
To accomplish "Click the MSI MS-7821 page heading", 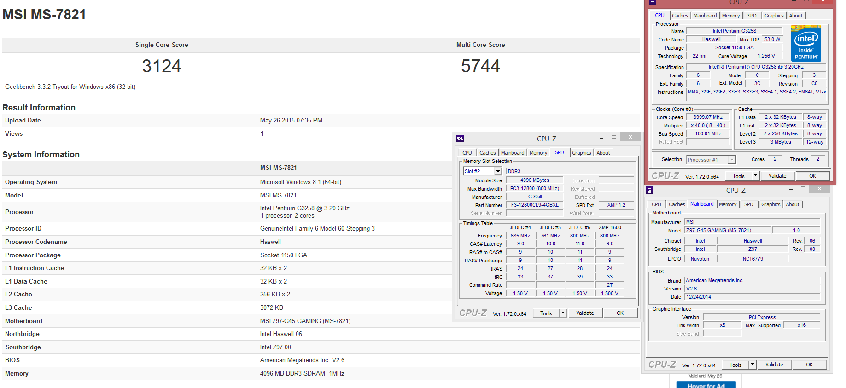I will coord(44,15).
